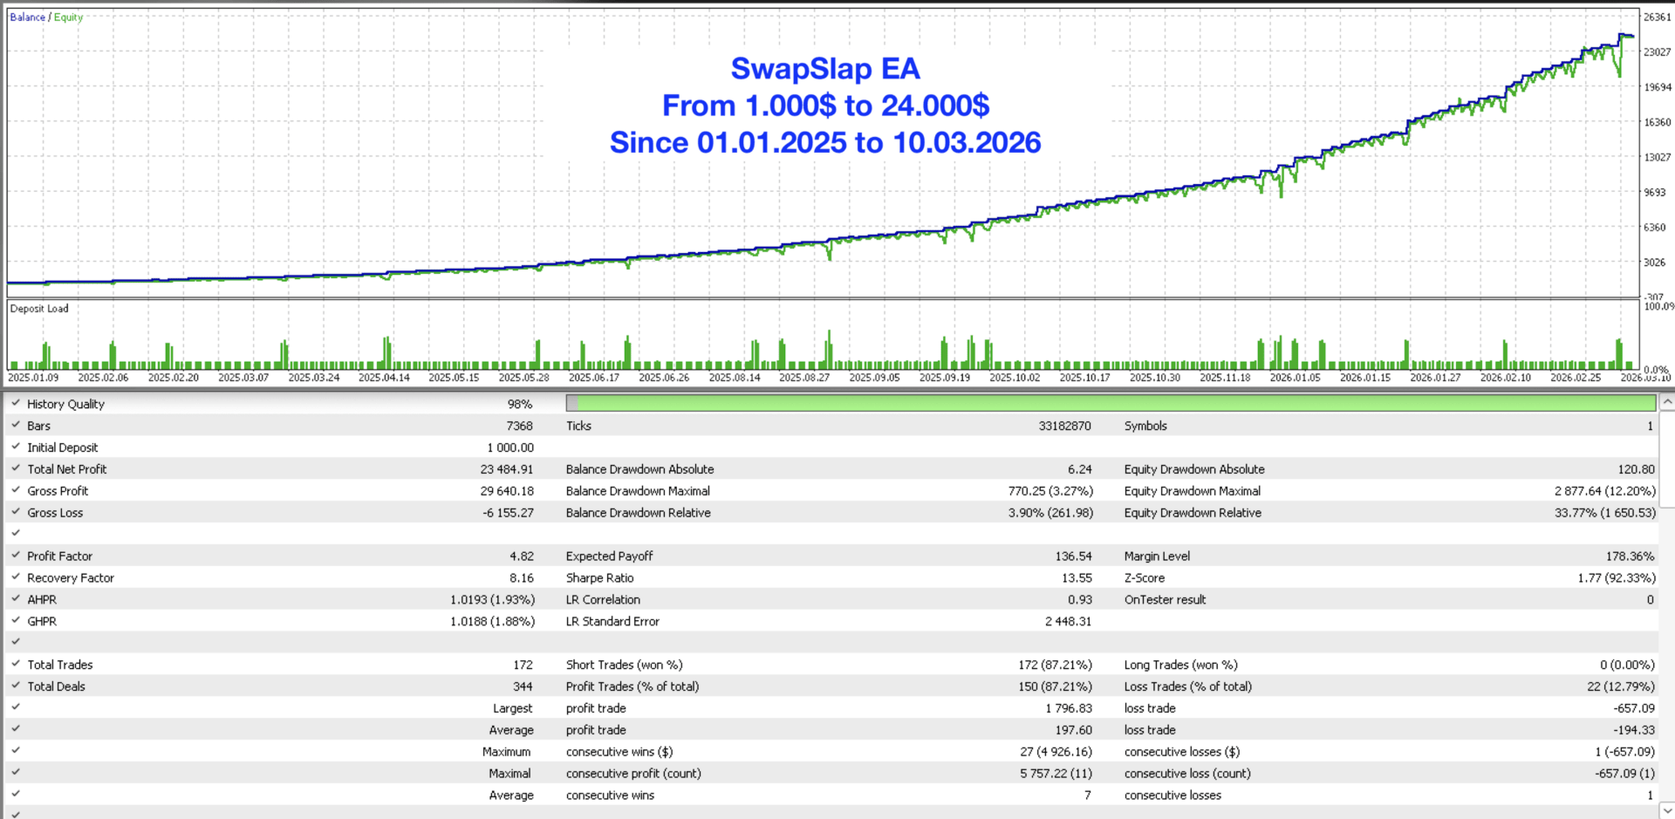This screenshot has height=819, width=1675.
Task: Select the Sharpe Ratio value "13.55"
Action: coord(1077,578)
